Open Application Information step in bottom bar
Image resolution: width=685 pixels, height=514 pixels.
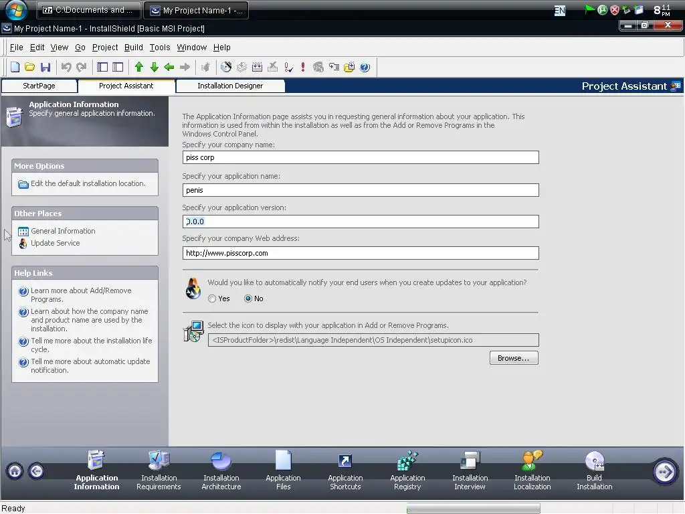[x=96, y=470]
